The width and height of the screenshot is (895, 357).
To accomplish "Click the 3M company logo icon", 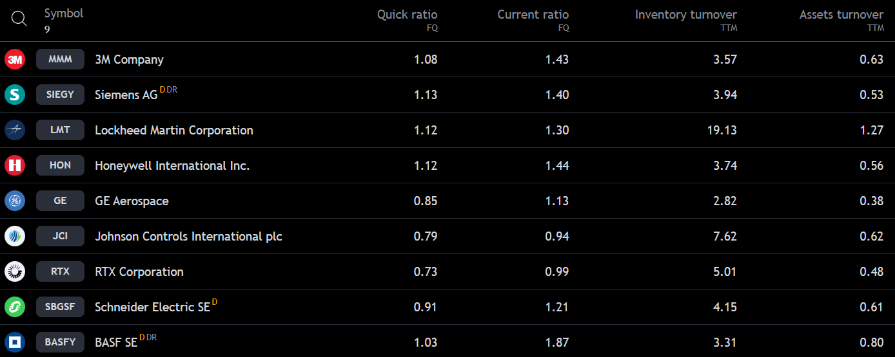I will point(15,60).
